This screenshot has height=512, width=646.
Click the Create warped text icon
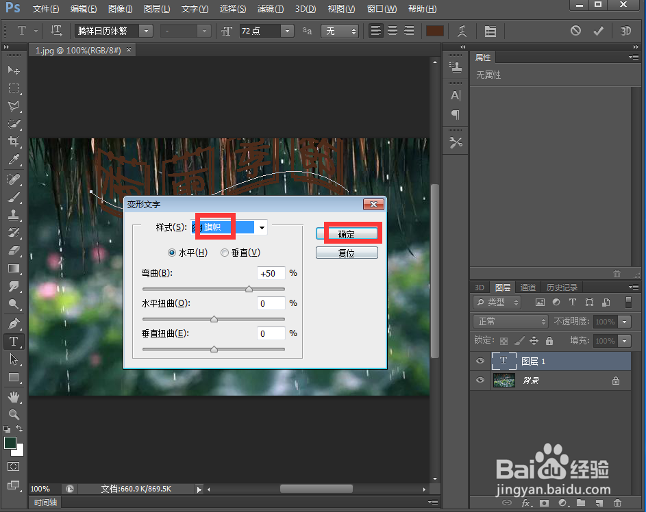click(462, 31)
